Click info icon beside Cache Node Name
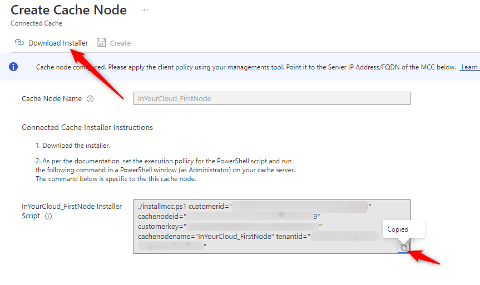Screen dimensions: 480x285 tap(90, 99)
